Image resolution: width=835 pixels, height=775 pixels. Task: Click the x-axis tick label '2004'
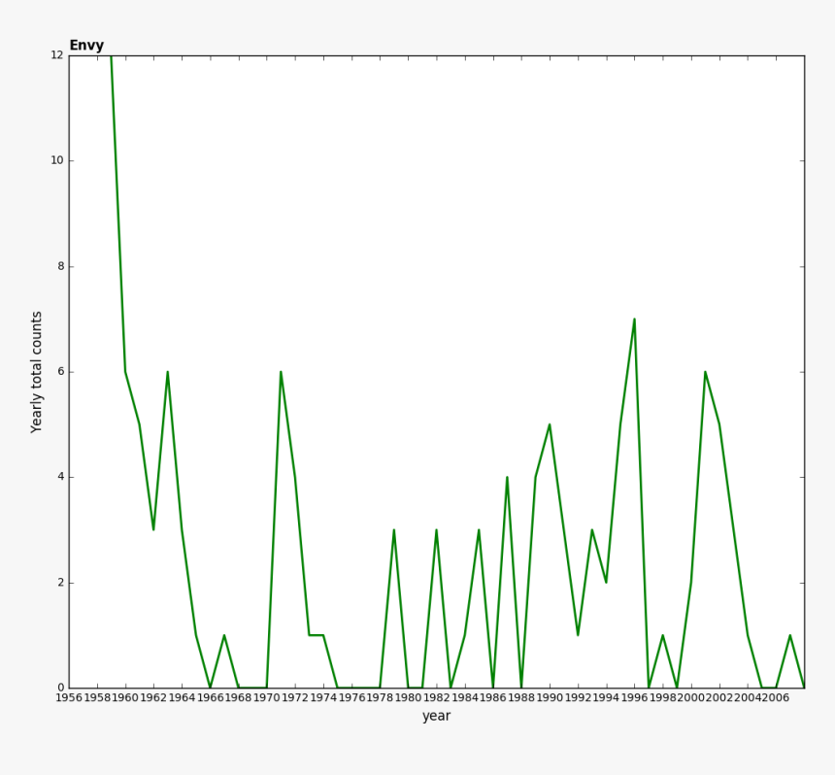pyautogui.click(x=748, y=697)
